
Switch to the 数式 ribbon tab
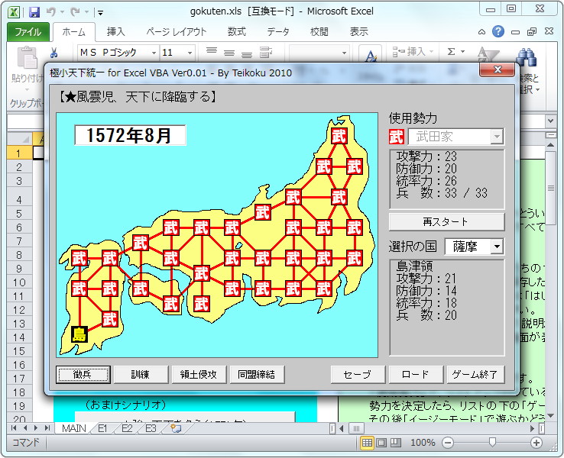click(237, 32)
